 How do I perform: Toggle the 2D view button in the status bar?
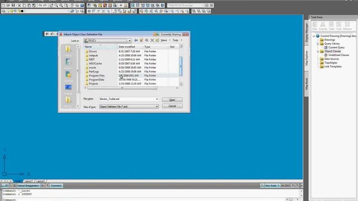click(x=5, y=186)
